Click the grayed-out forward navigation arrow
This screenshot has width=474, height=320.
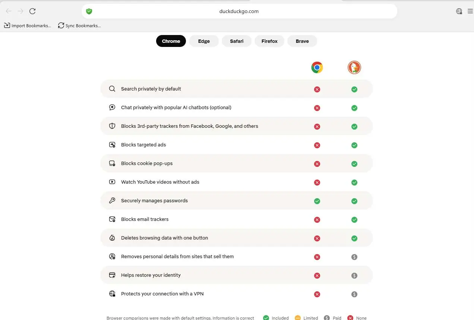coord(20,11)
